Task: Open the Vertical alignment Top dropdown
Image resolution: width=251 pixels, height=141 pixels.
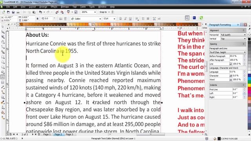Action: tap(233, 39)
